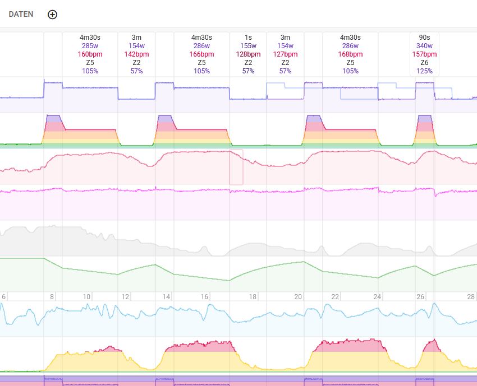Pick the 4m30s 286w 166bpm interval label
Screen dimensions: 477x386
point(201,54)
